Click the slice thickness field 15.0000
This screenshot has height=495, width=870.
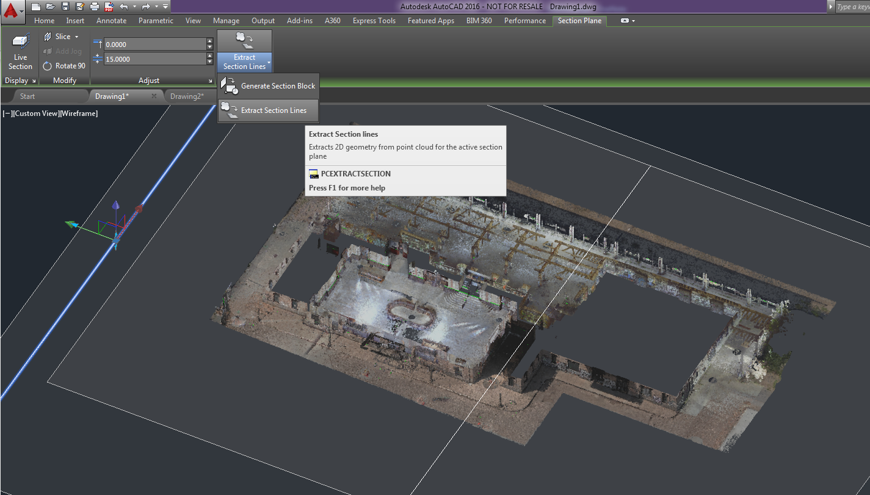(155, 59)
